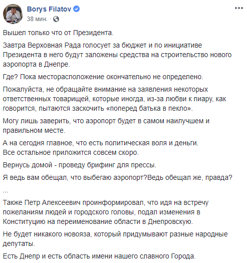Image resolution: width=247 pixels, height=263 pixels.
Task: Click the sentence 'Где? Пока месторасположение...'
Action: pyautogui.click(x=103, y=77)
